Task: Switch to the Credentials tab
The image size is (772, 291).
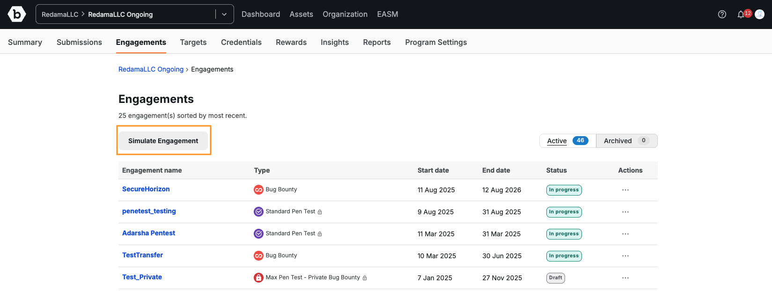Action: coord(241,42)
